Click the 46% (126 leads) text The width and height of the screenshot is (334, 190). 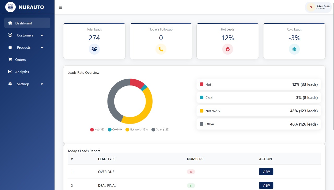click(x=304, y=124)
